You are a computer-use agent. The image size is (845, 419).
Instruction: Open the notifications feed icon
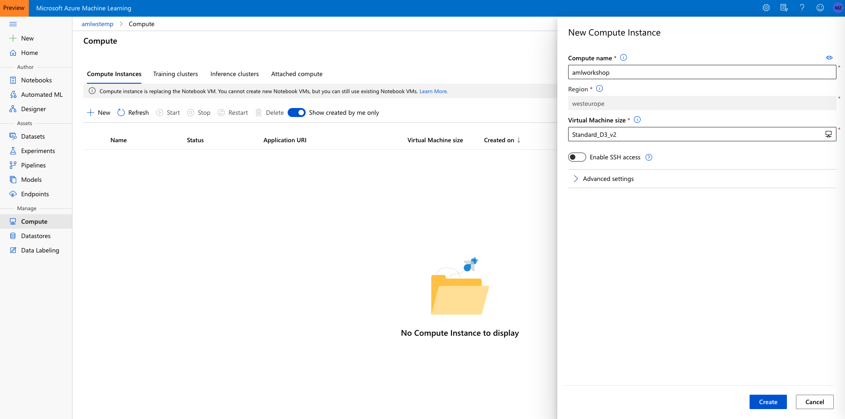tap(784, 8)
